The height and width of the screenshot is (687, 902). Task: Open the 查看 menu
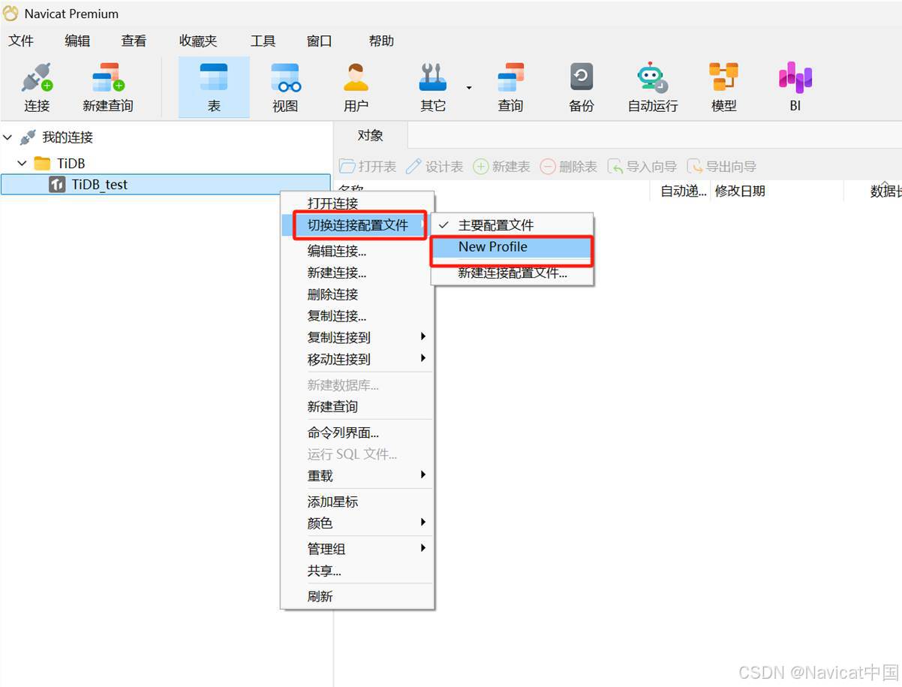tap(134, 41)
